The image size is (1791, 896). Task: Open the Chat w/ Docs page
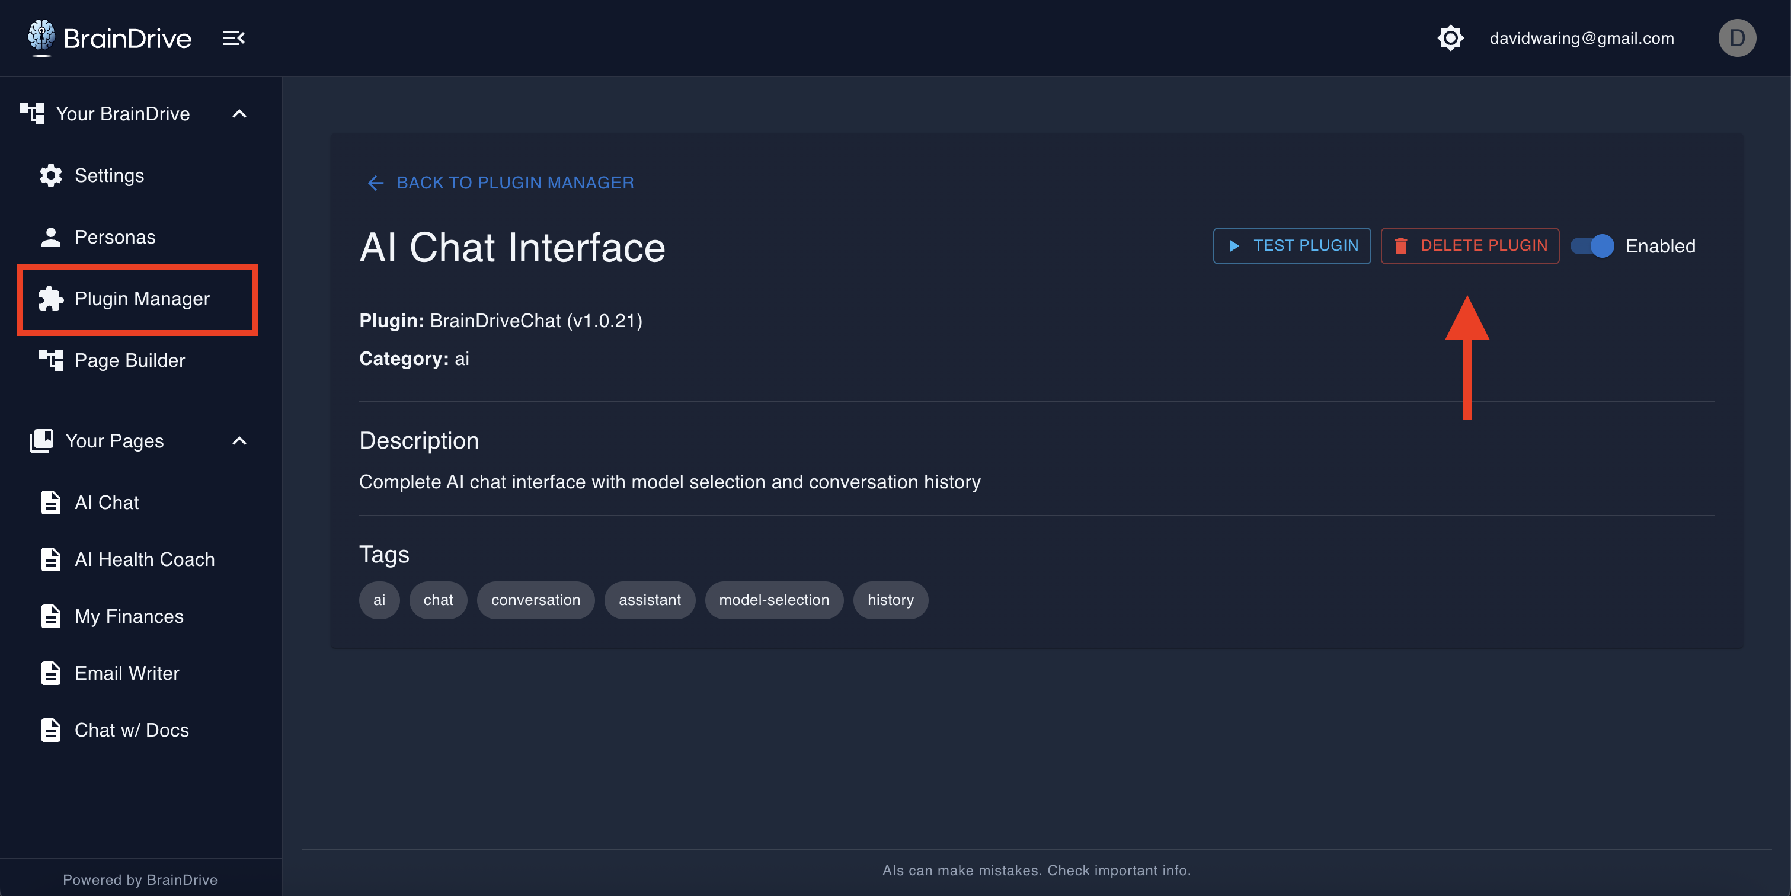tap(132, 729)
